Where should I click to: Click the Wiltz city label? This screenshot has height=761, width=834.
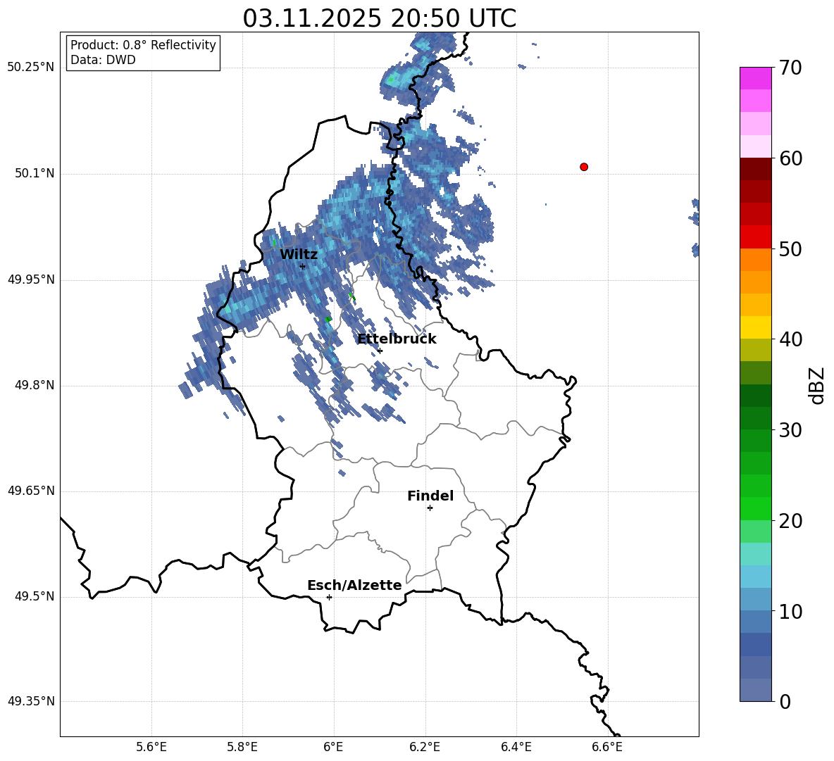pos(299,255)
